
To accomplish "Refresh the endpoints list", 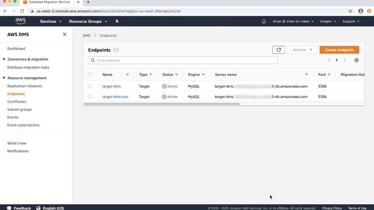I will coord(279,50).
